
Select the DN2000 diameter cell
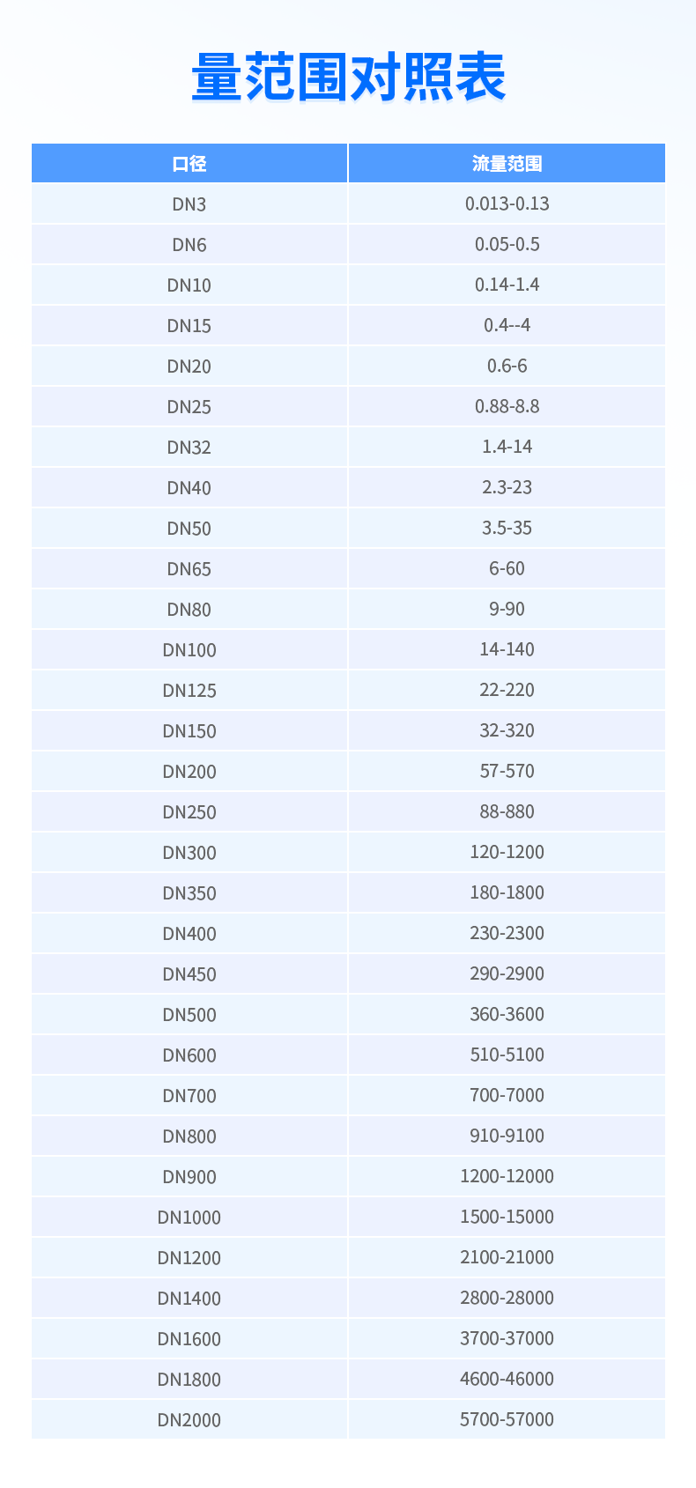(x=189, y=1420)
